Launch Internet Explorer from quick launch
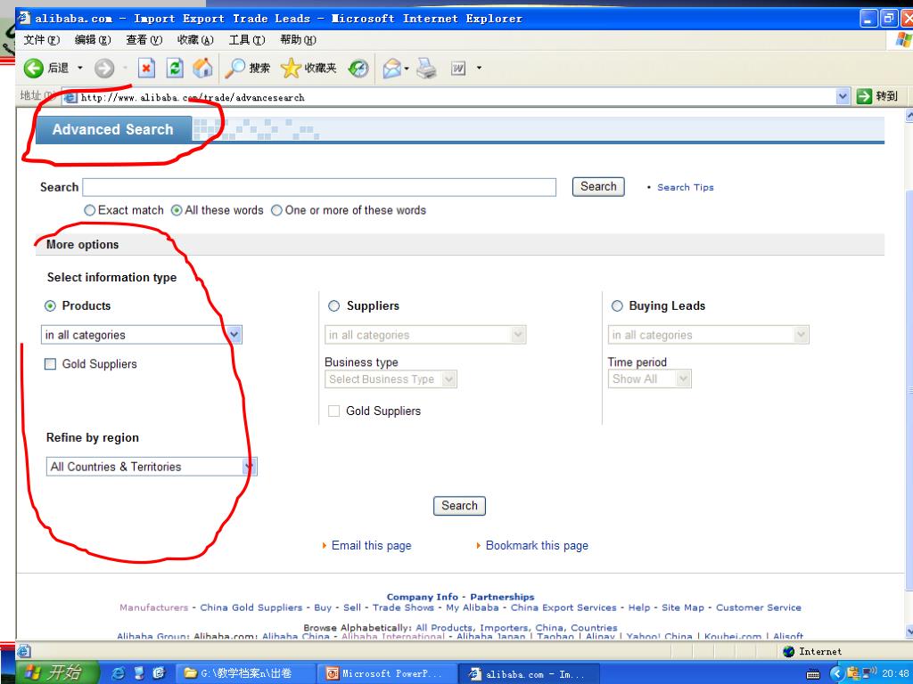This screenshot has width=913, height=684. point(119,673)
